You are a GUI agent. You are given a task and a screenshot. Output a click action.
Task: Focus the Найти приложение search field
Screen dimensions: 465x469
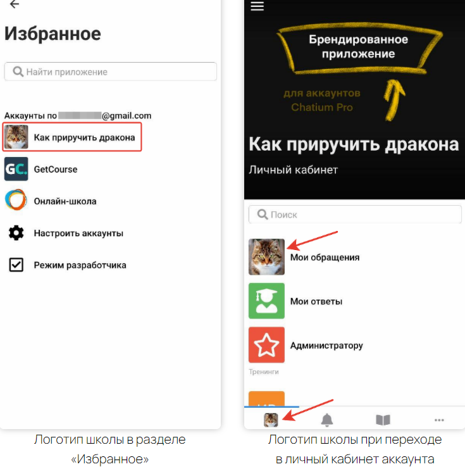point(110,72)
